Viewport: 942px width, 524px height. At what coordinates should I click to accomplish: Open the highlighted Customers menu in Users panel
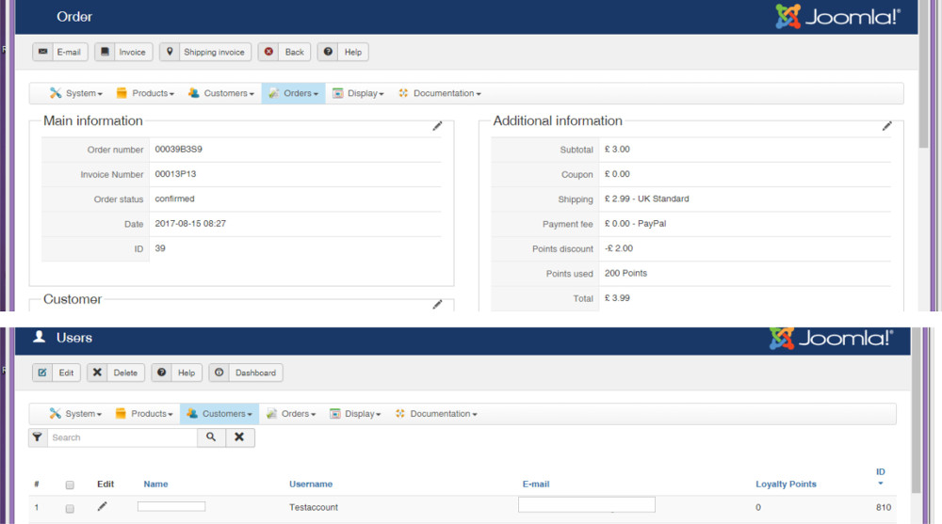coord(219,414)
